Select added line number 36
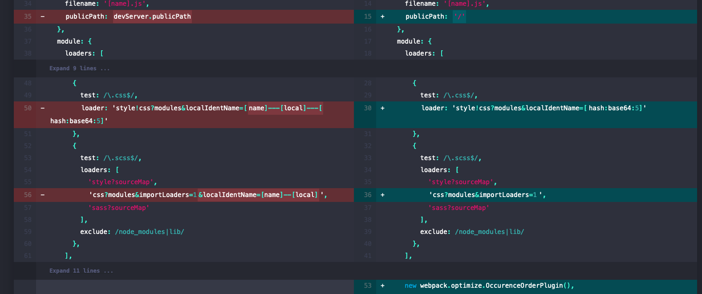702x294 pixels. click(368, 195)
